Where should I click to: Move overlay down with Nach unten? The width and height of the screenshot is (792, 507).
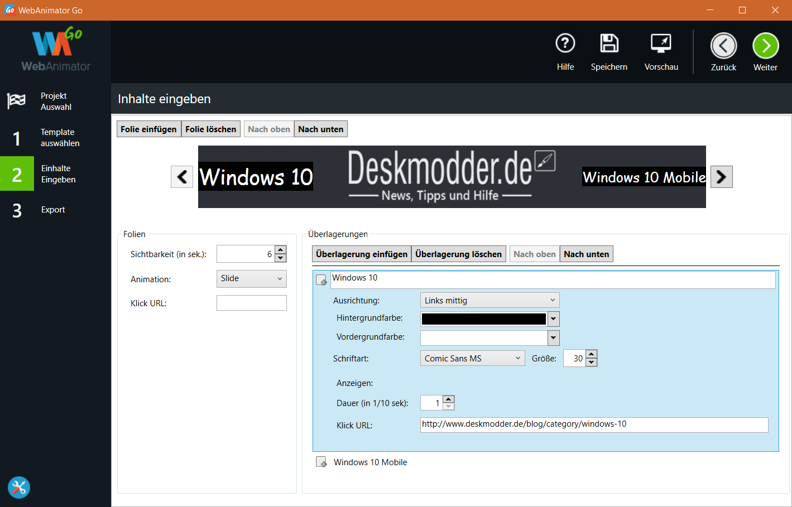(x=587, y=254)
